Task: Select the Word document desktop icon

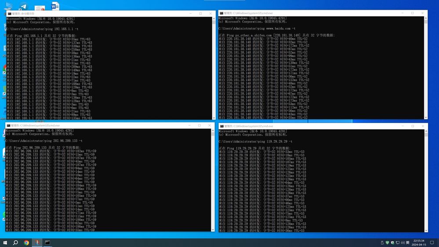Action: click(55, 6)
